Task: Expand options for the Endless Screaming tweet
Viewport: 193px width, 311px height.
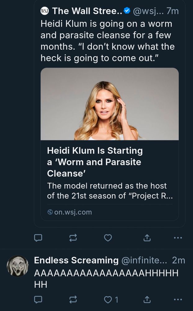Action: click(x=178, y=299)
